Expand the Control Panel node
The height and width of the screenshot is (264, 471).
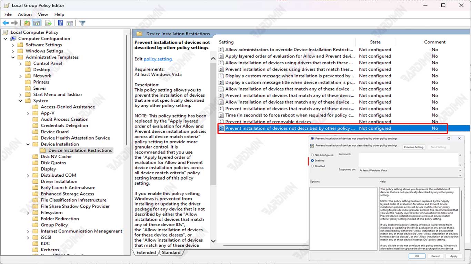21,64
